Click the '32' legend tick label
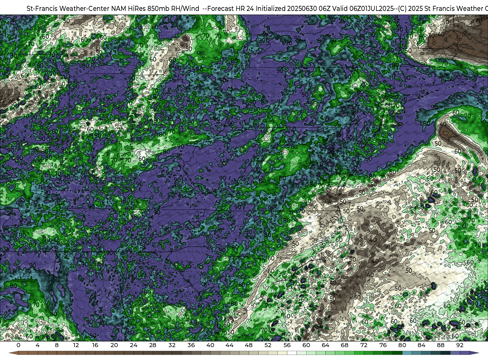The width and height of the screenshot is (488, 356). (x=172, y=345)
